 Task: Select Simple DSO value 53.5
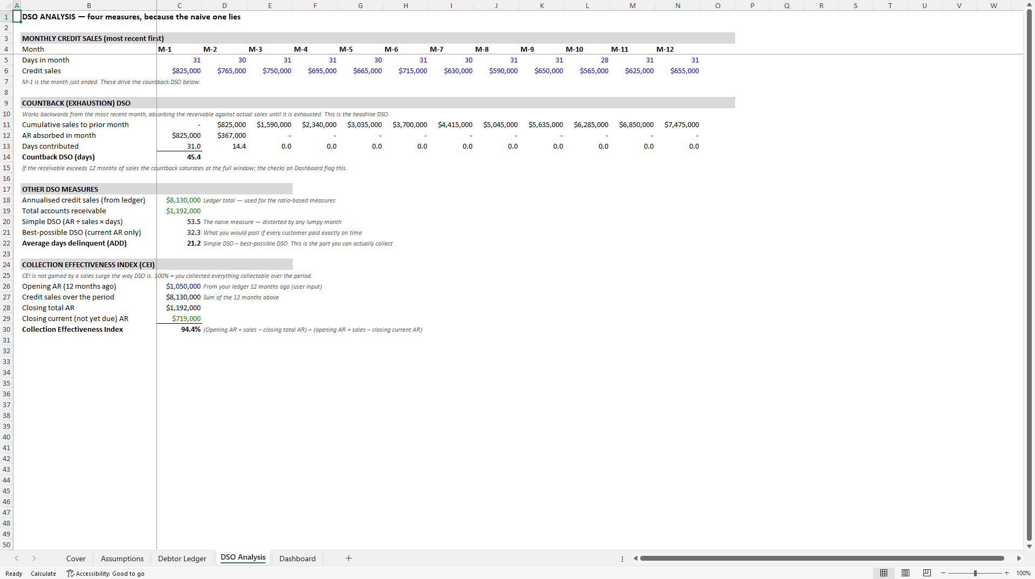tap(179, 221)
